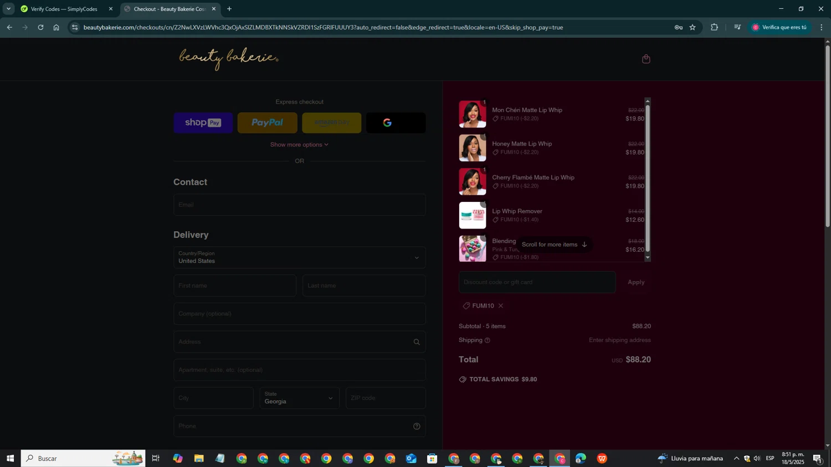
Task: Open the Chrome three-dot menu
Action: 822,27
